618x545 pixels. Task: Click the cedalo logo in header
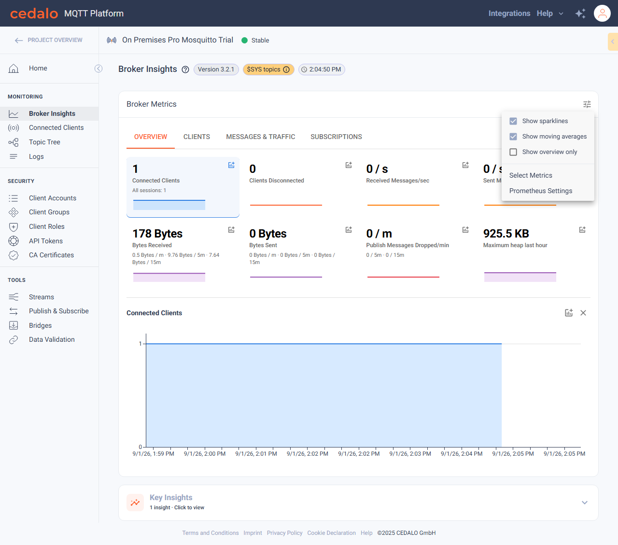34,14
